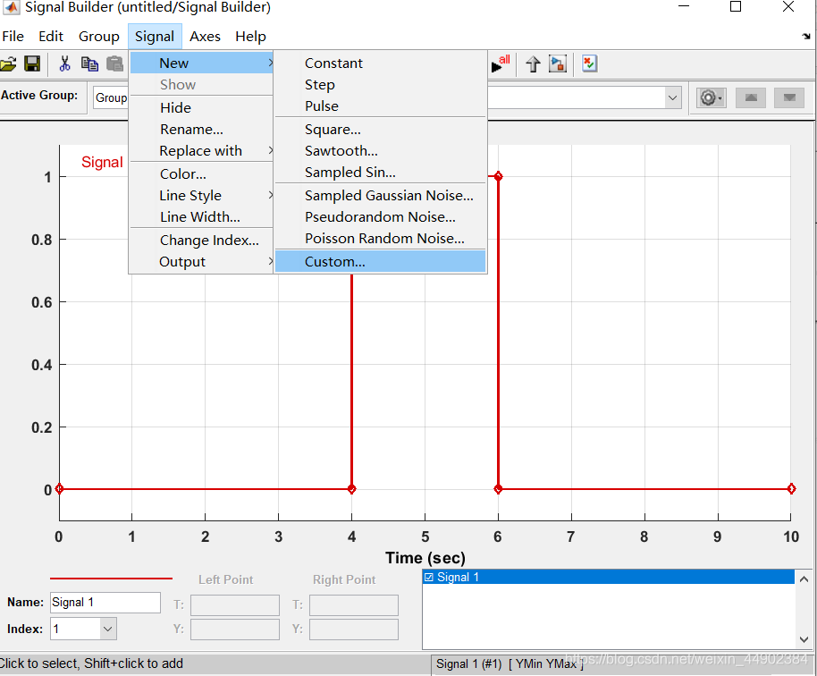Expand the Output submenu
Viewport: 817px width, 676px height.
tap(201, 262)
